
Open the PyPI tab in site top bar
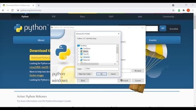(x=111, y=16)
